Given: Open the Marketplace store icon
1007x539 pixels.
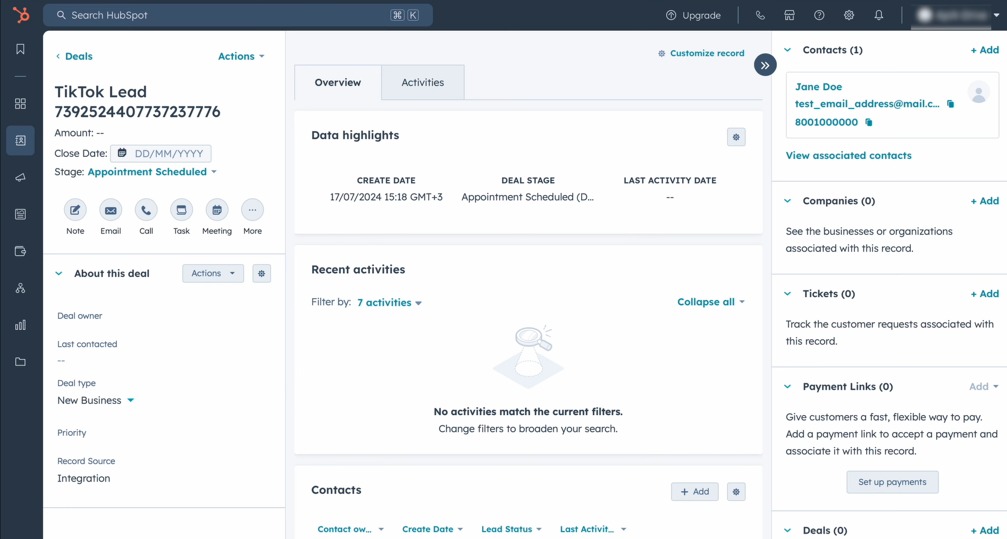Looking at the screenshot, I should tap(790, 15).
